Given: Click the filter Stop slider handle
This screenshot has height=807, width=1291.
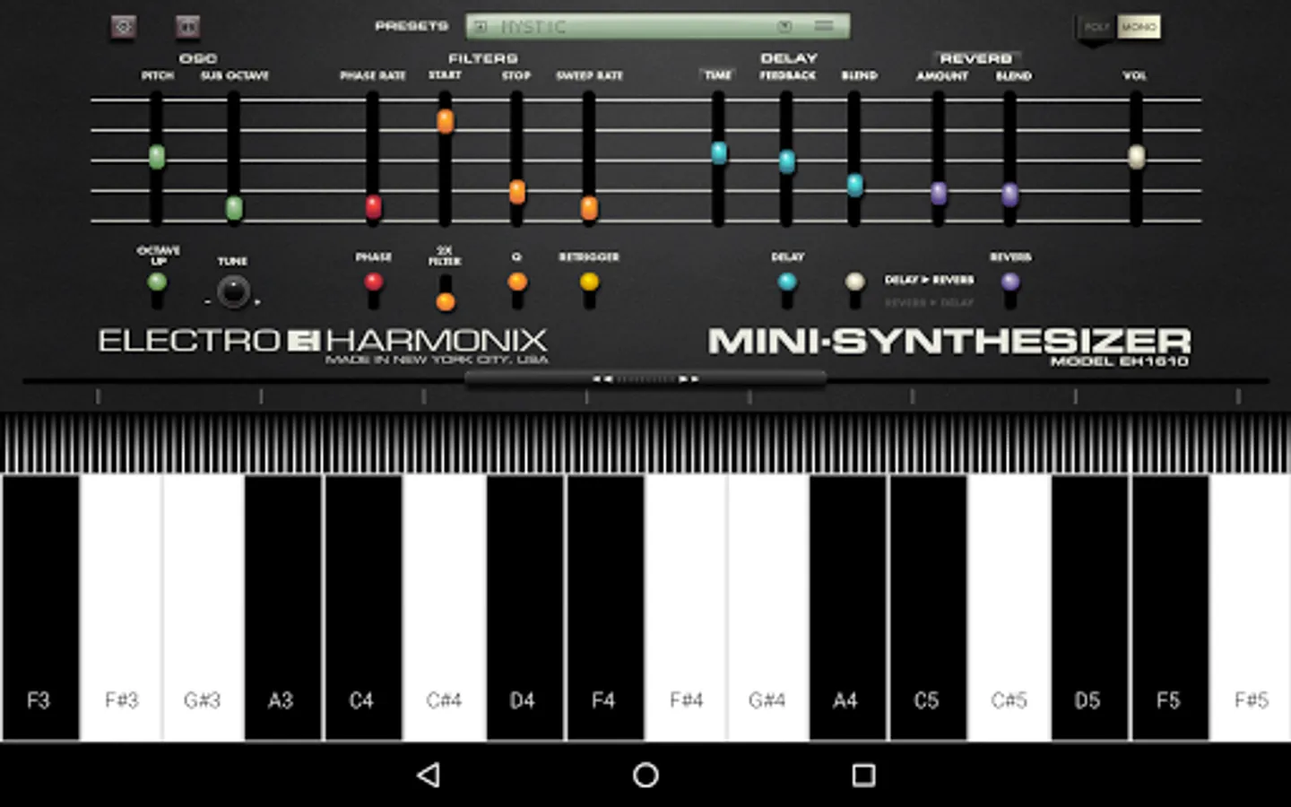Looking at the screenshot, I should click(x=517, y=191).
